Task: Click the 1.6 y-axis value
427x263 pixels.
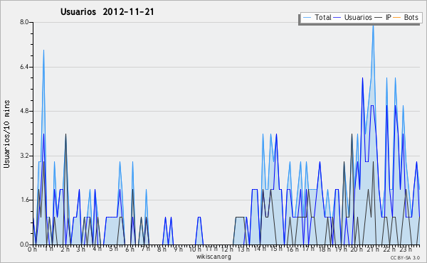Action: coord(24,200)
